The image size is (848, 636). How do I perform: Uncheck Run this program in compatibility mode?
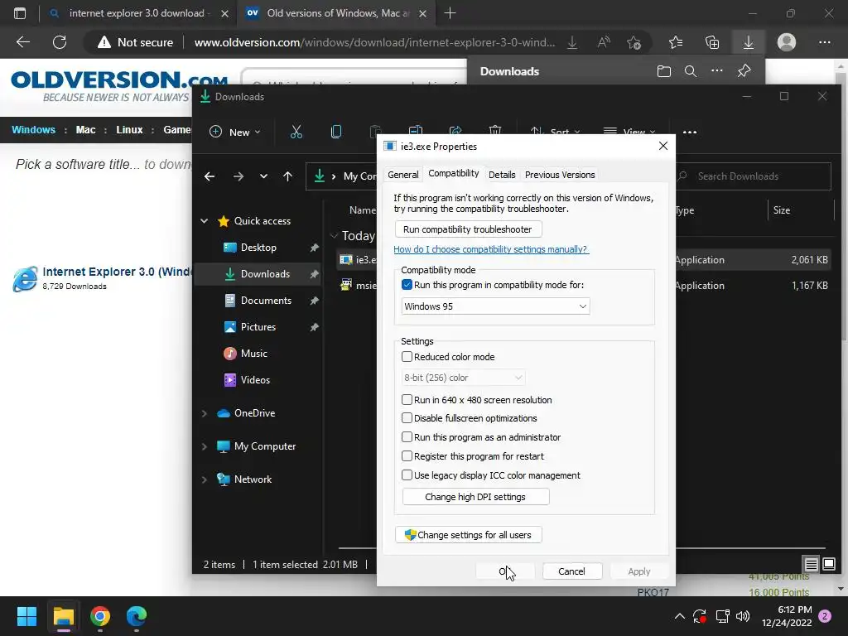[407, 285]
